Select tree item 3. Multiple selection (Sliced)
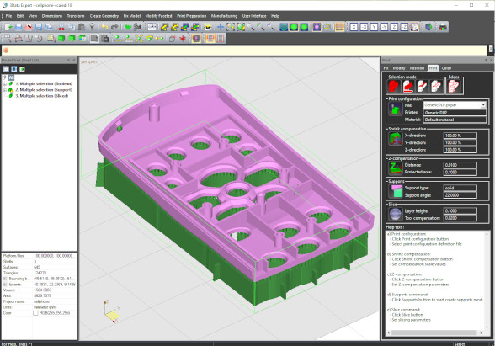This screenshot has height=346, width=495. (x=42, y=96)
